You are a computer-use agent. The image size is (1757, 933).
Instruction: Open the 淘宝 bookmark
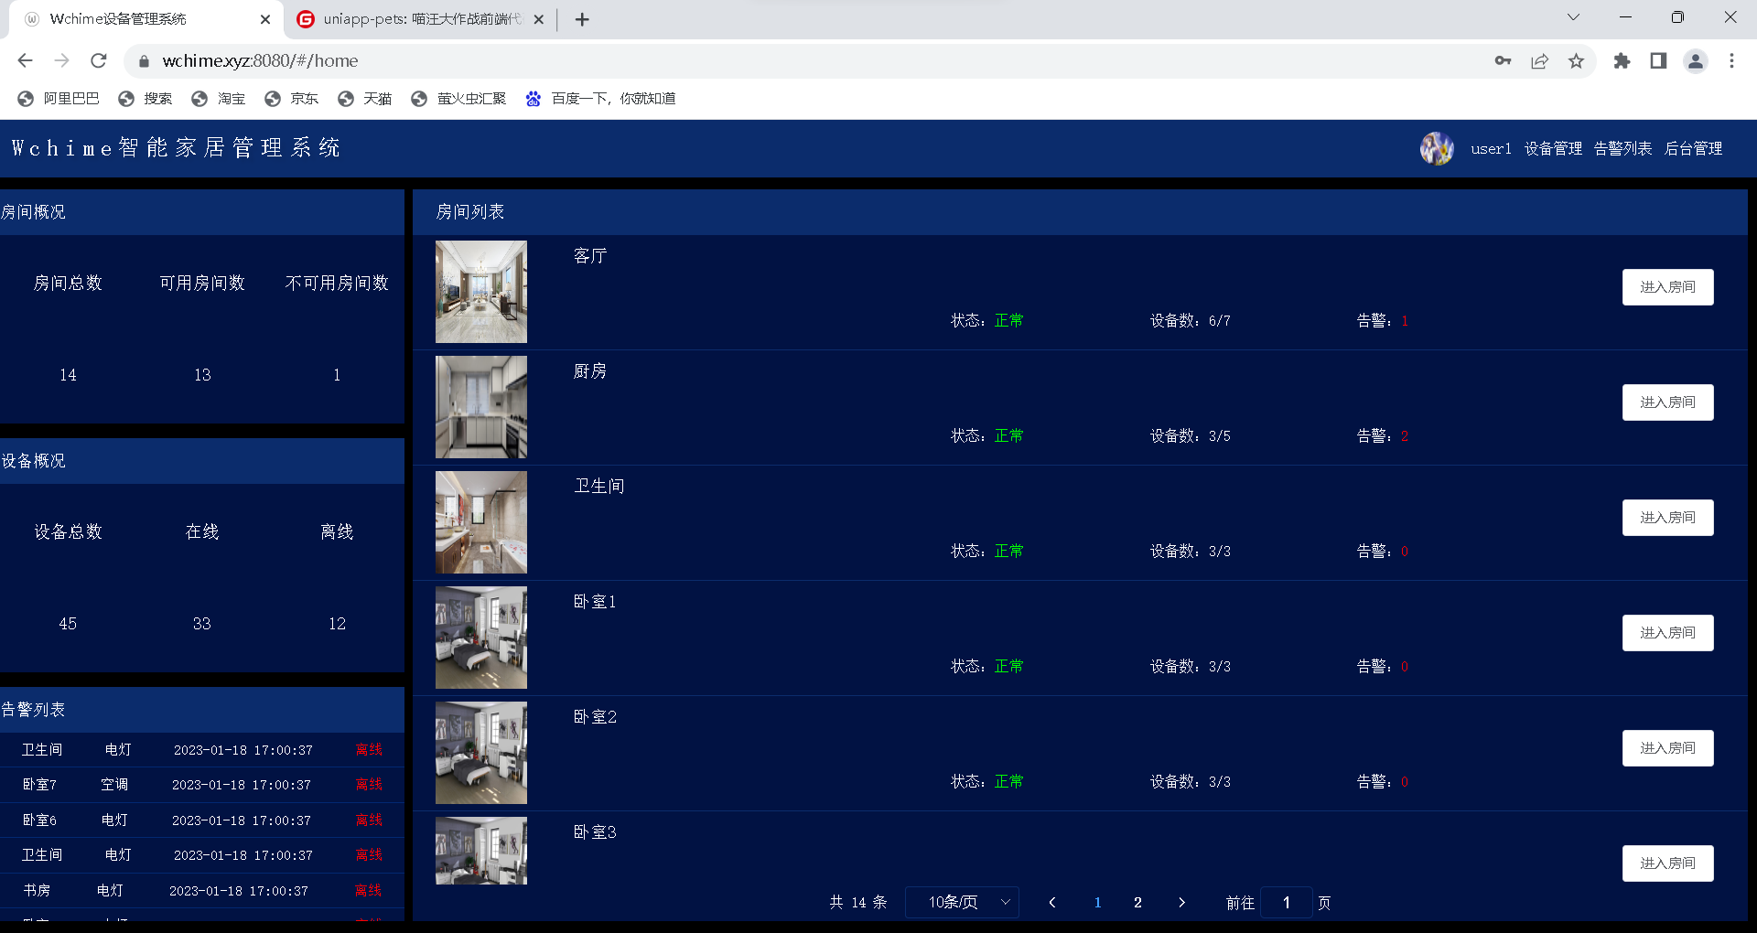pyautogui.click(x=219, y=99)
